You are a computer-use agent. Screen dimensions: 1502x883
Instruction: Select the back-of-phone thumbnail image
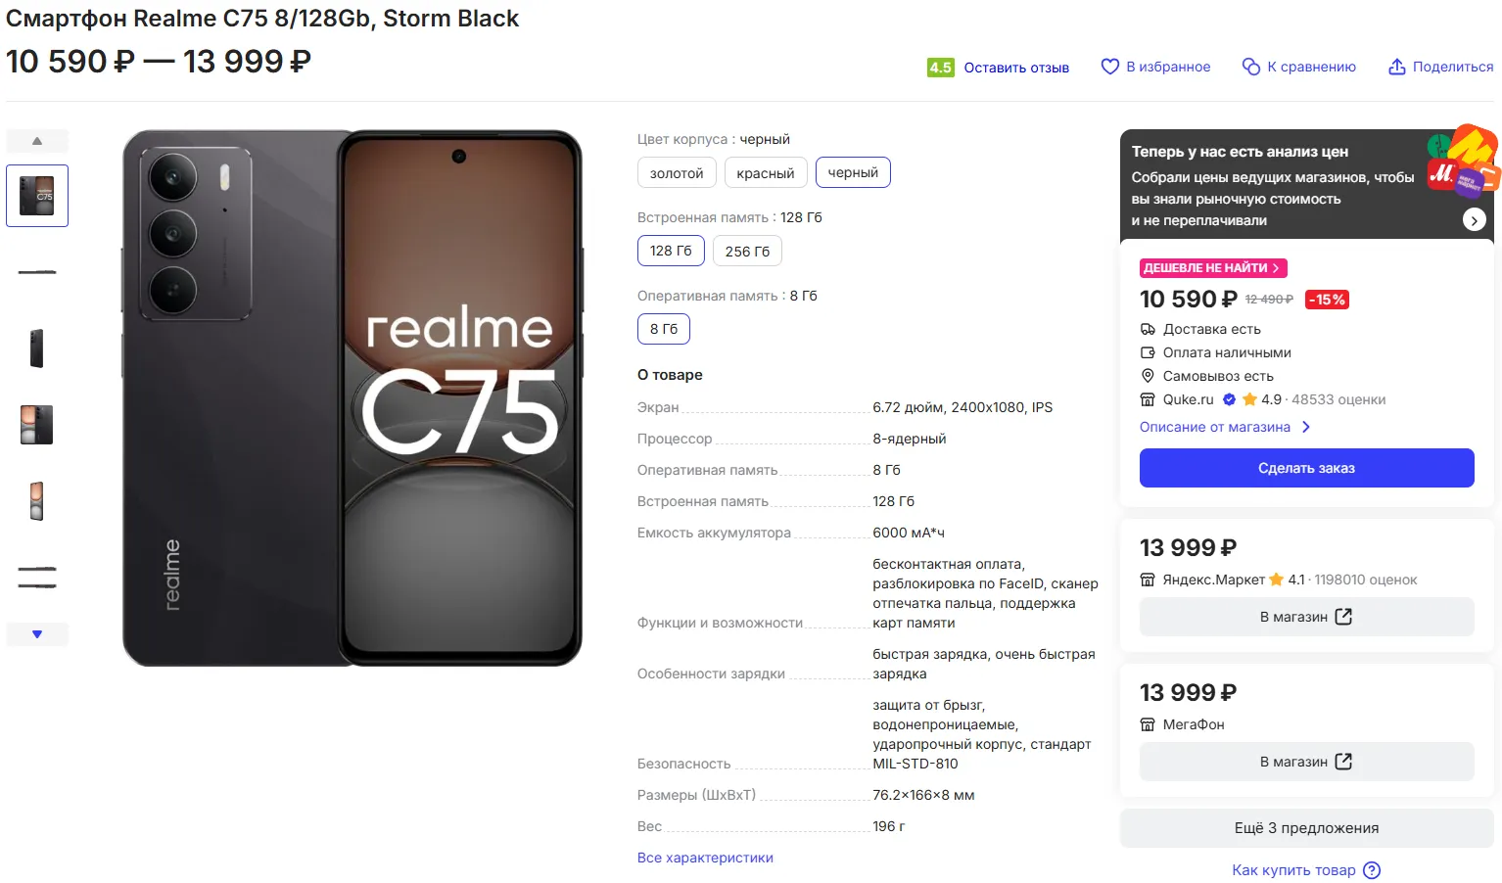pos(37,349)
